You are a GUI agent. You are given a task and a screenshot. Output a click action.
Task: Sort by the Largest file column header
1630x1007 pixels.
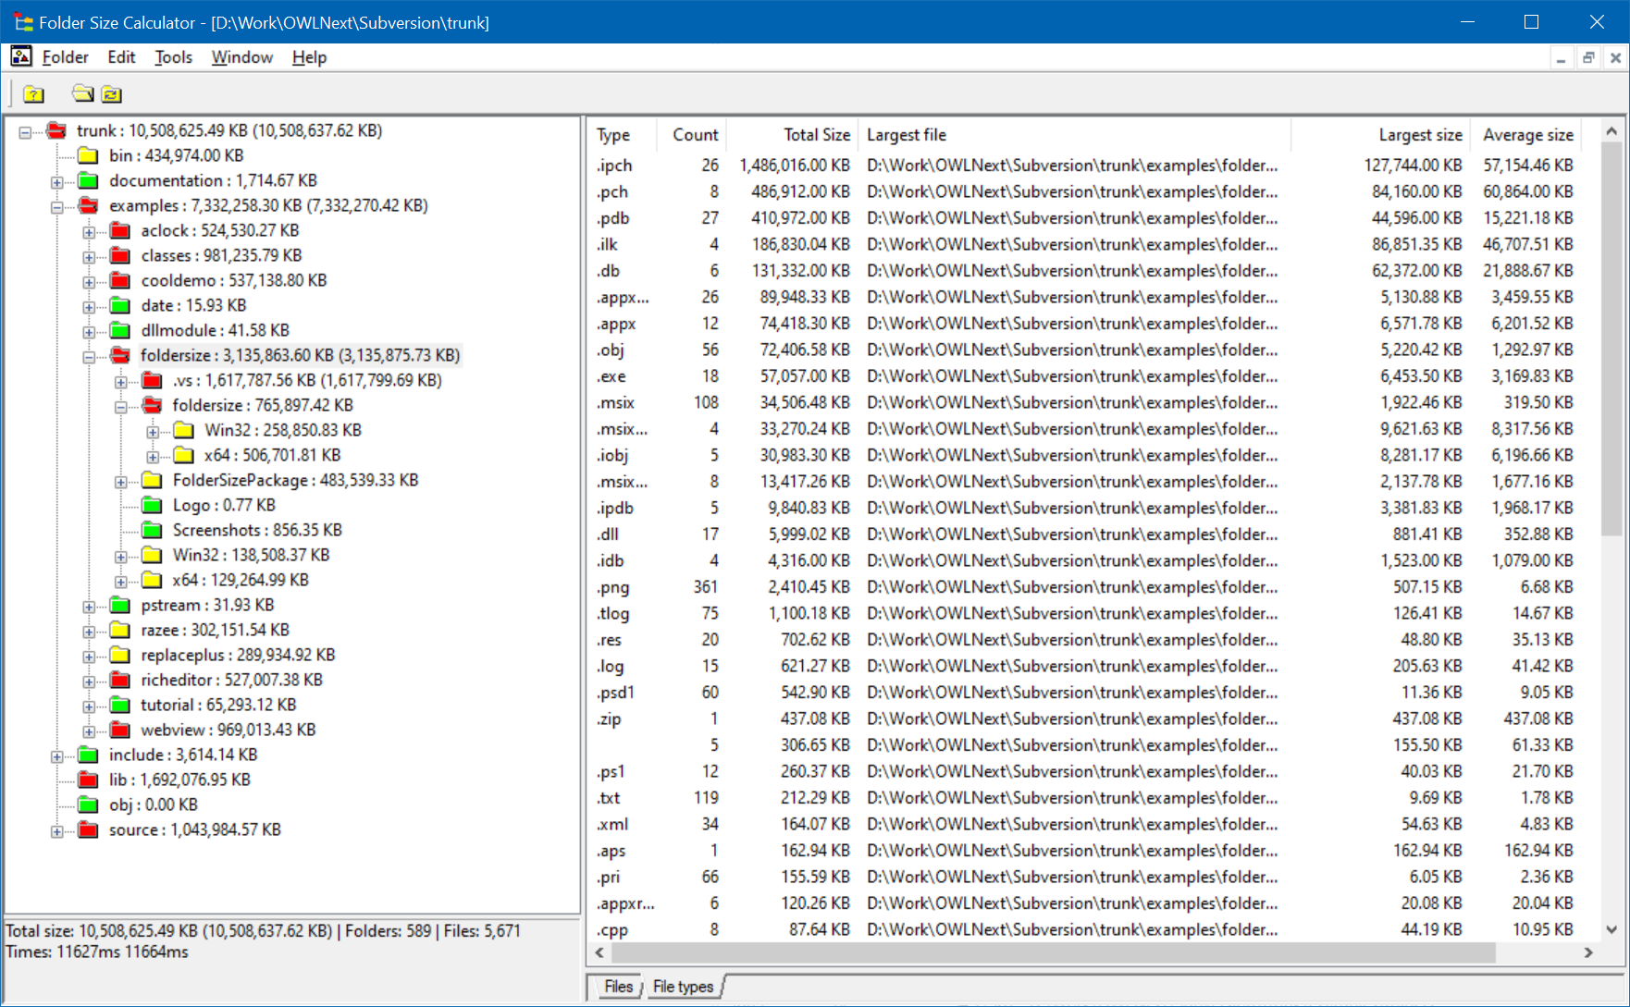1074,135
